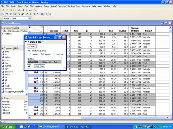Select the lstat column in Columns list
The image size is (173, 129).
7,86
